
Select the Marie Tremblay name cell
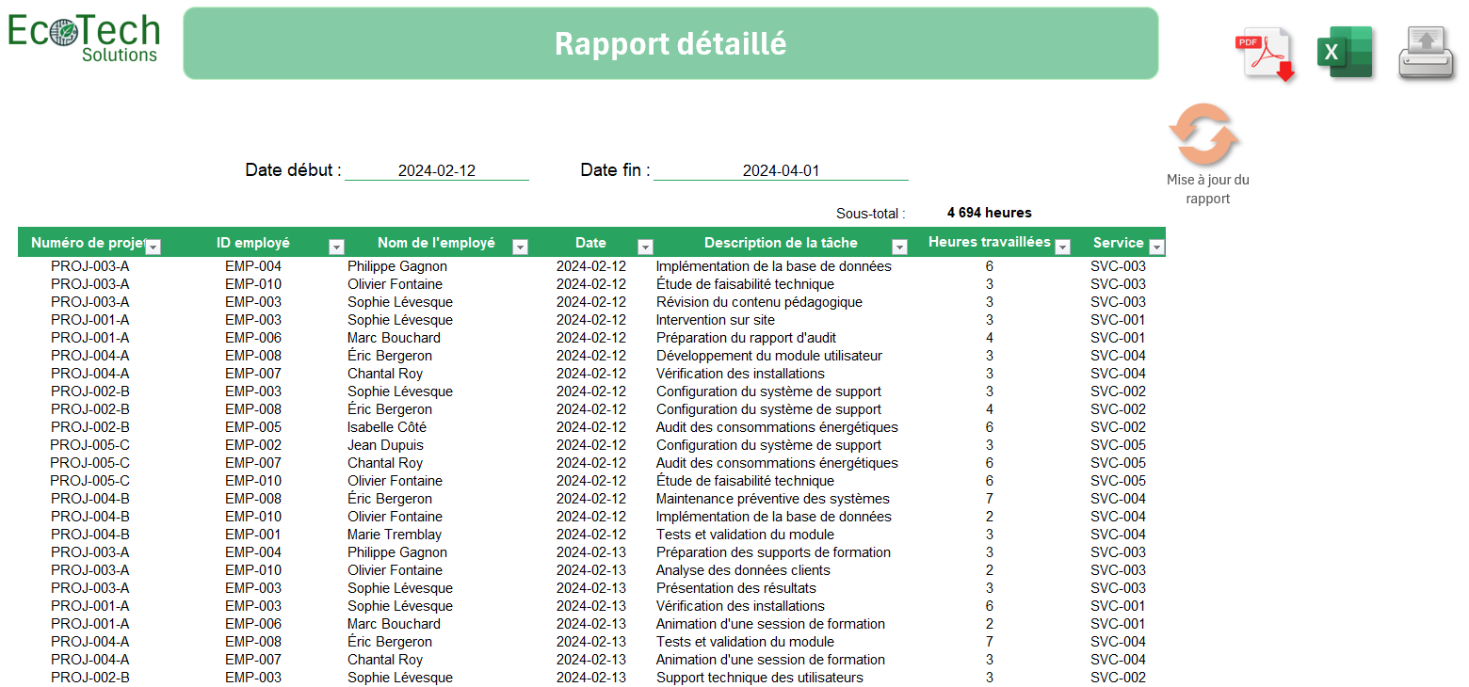click(393, 535)
